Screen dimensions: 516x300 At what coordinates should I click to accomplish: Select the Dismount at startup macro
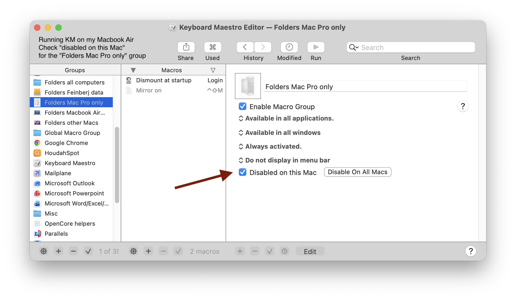tap(164, 80)
